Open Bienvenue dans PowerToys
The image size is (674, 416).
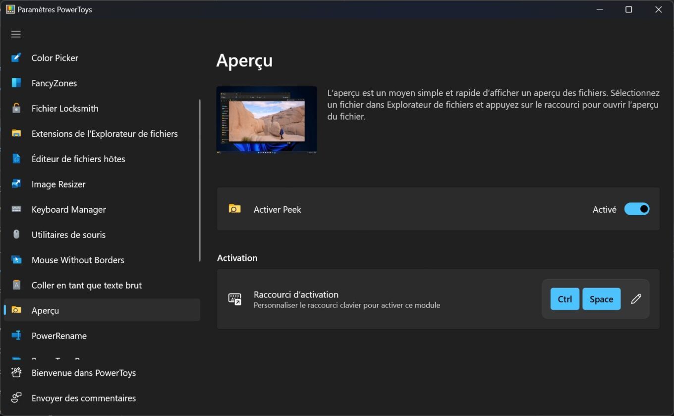coord(102,373)
